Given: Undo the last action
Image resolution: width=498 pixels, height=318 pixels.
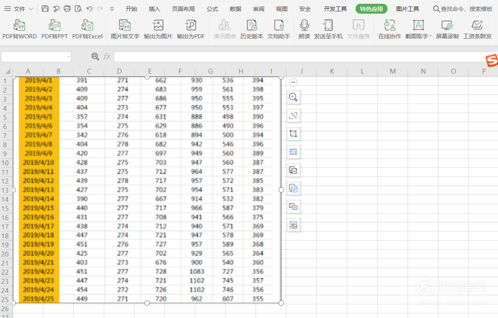Looking at the screenshot, I should (89, 9).
